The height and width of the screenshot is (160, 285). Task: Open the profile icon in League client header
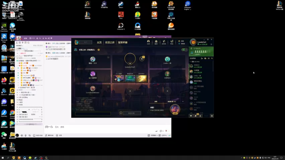point(148,42)
